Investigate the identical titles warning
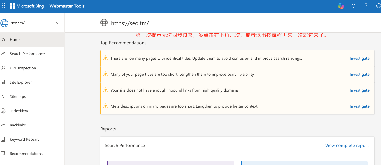The height and width of the screenshot is (165, 381). point(359,58)
